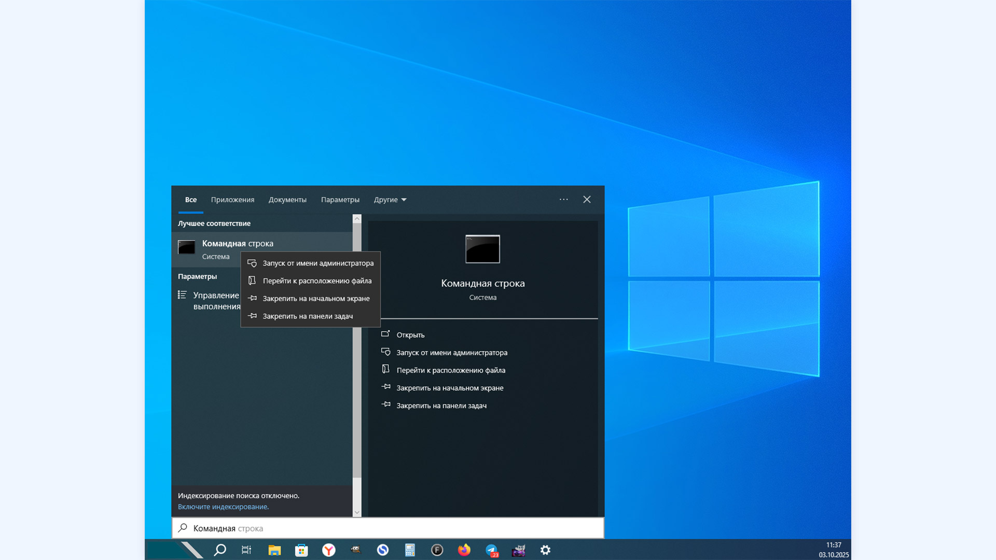Open Telegram from the taskbar
The height and width of the screenshot is (560, 996).
[491, 550]
